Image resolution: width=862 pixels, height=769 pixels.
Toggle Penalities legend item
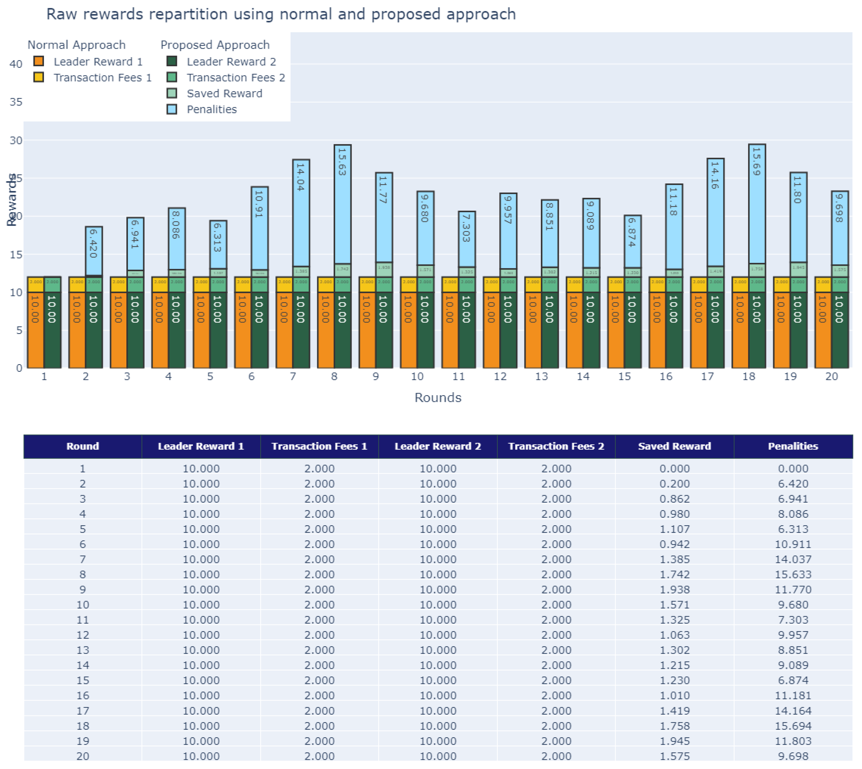(x=211, y=109)
